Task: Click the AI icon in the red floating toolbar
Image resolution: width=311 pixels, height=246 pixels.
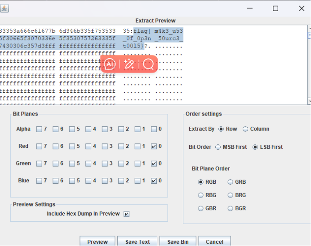Action: pyautogui.click(x=110, y=64)
